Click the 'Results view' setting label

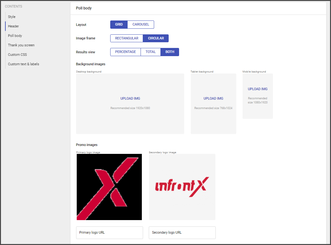[x=86, y=52]
